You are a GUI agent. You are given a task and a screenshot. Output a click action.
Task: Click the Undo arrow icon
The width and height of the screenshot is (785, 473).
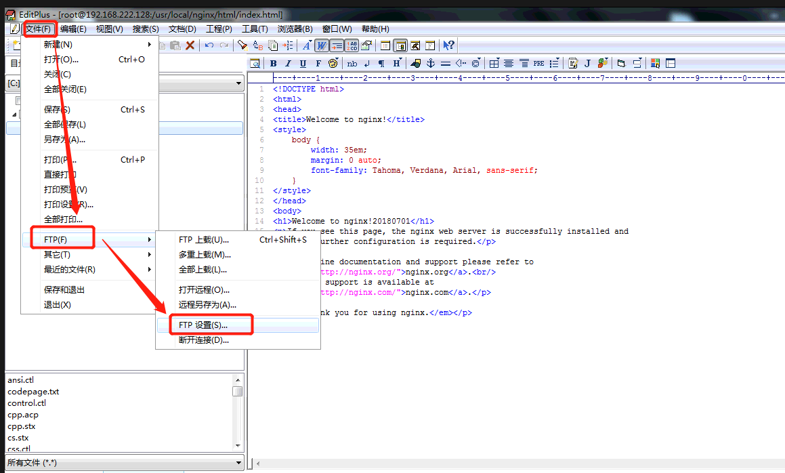pos(209,45)
